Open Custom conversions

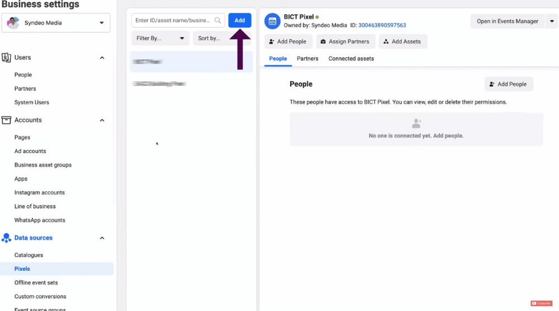tap(40, 296)
